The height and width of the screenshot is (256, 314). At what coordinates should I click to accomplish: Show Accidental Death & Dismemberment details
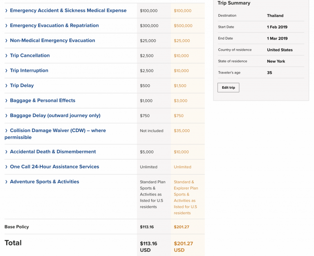[x=53, y=152]
